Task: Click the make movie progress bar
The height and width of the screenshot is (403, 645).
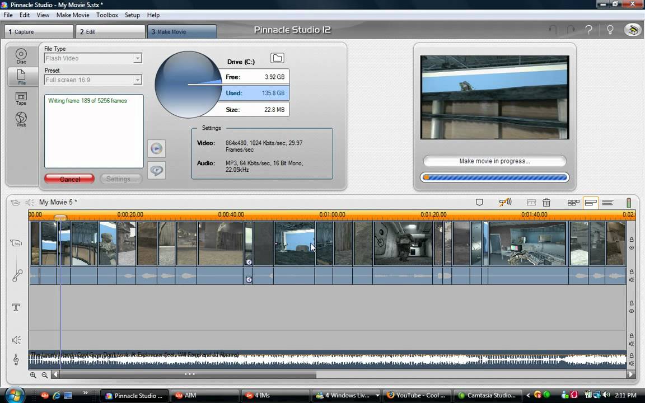Action: pos(494,177)
